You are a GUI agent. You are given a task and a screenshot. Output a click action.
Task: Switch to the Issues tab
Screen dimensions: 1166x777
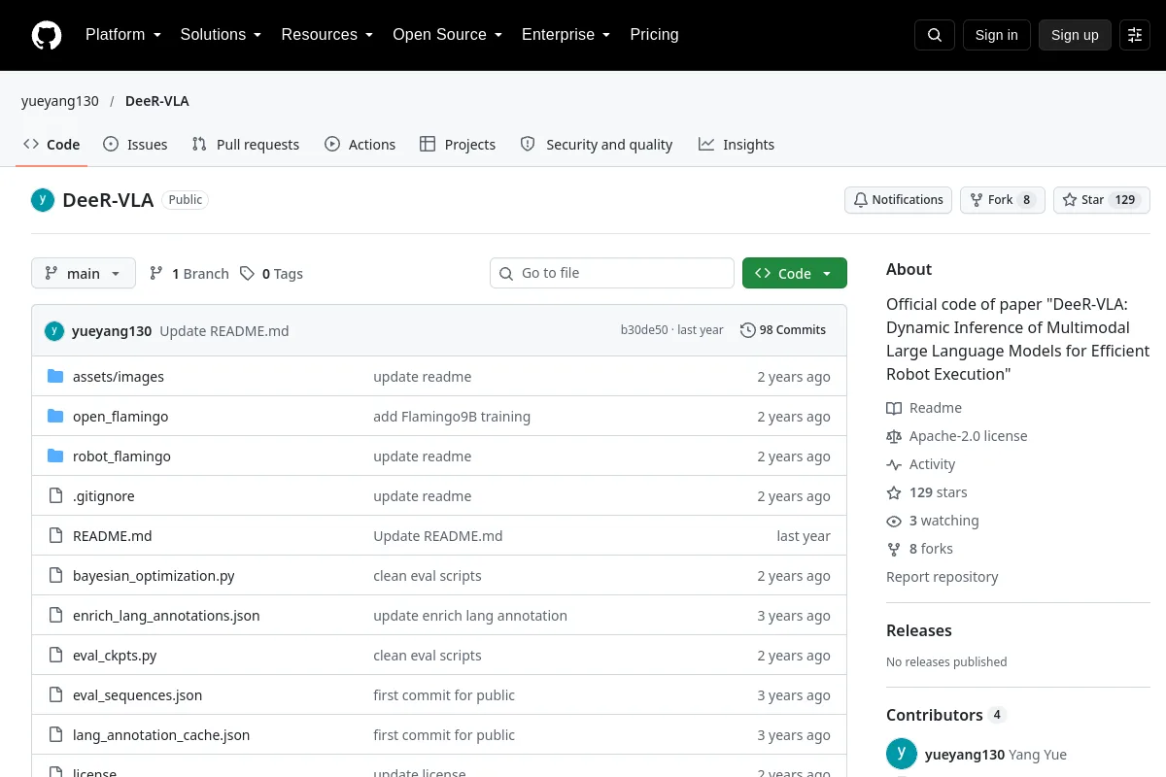pos(135,145)
